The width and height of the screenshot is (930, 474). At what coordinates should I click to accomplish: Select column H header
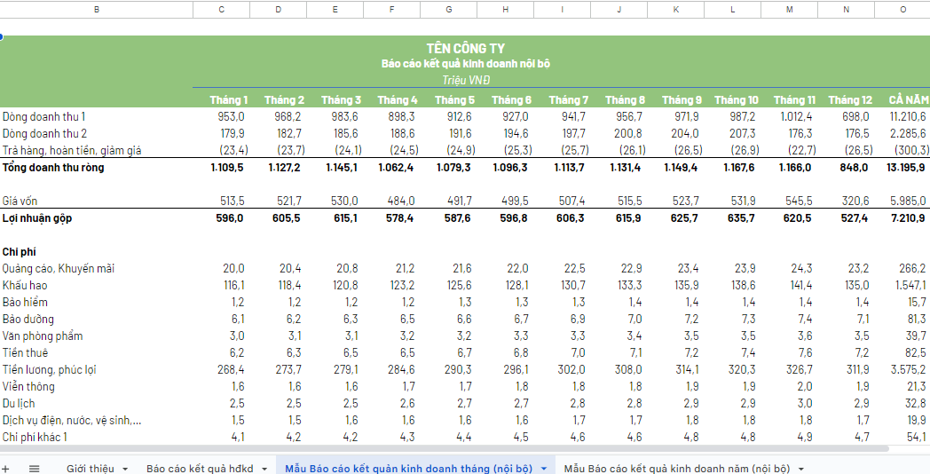point(505,9)
